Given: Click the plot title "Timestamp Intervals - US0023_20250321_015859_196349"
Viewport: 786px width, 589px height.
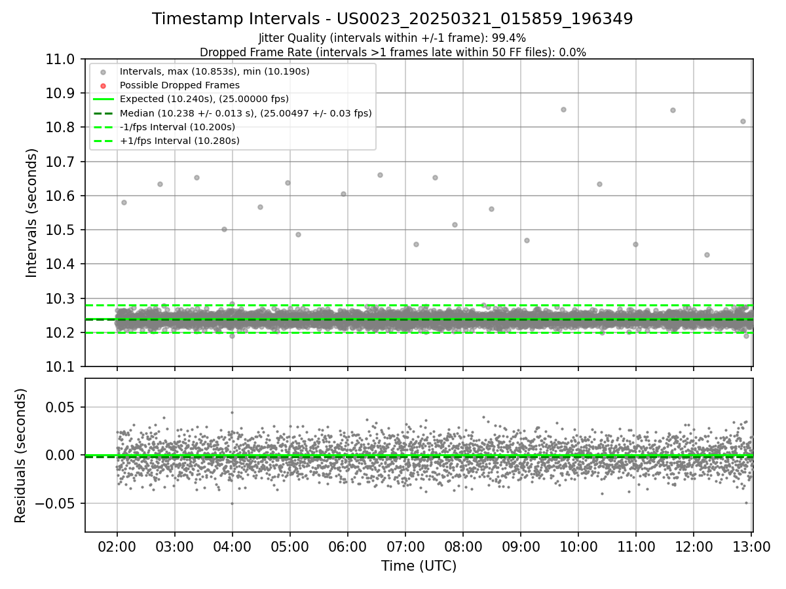Looking at the screenshot, I should (x=392, y=19).
